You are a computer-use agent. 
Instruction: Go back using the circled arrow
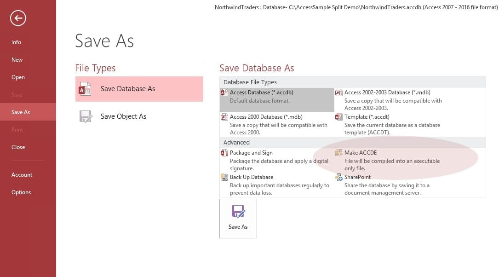[18, 18]
